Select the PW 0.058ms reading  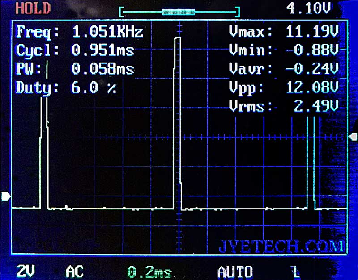75,69
